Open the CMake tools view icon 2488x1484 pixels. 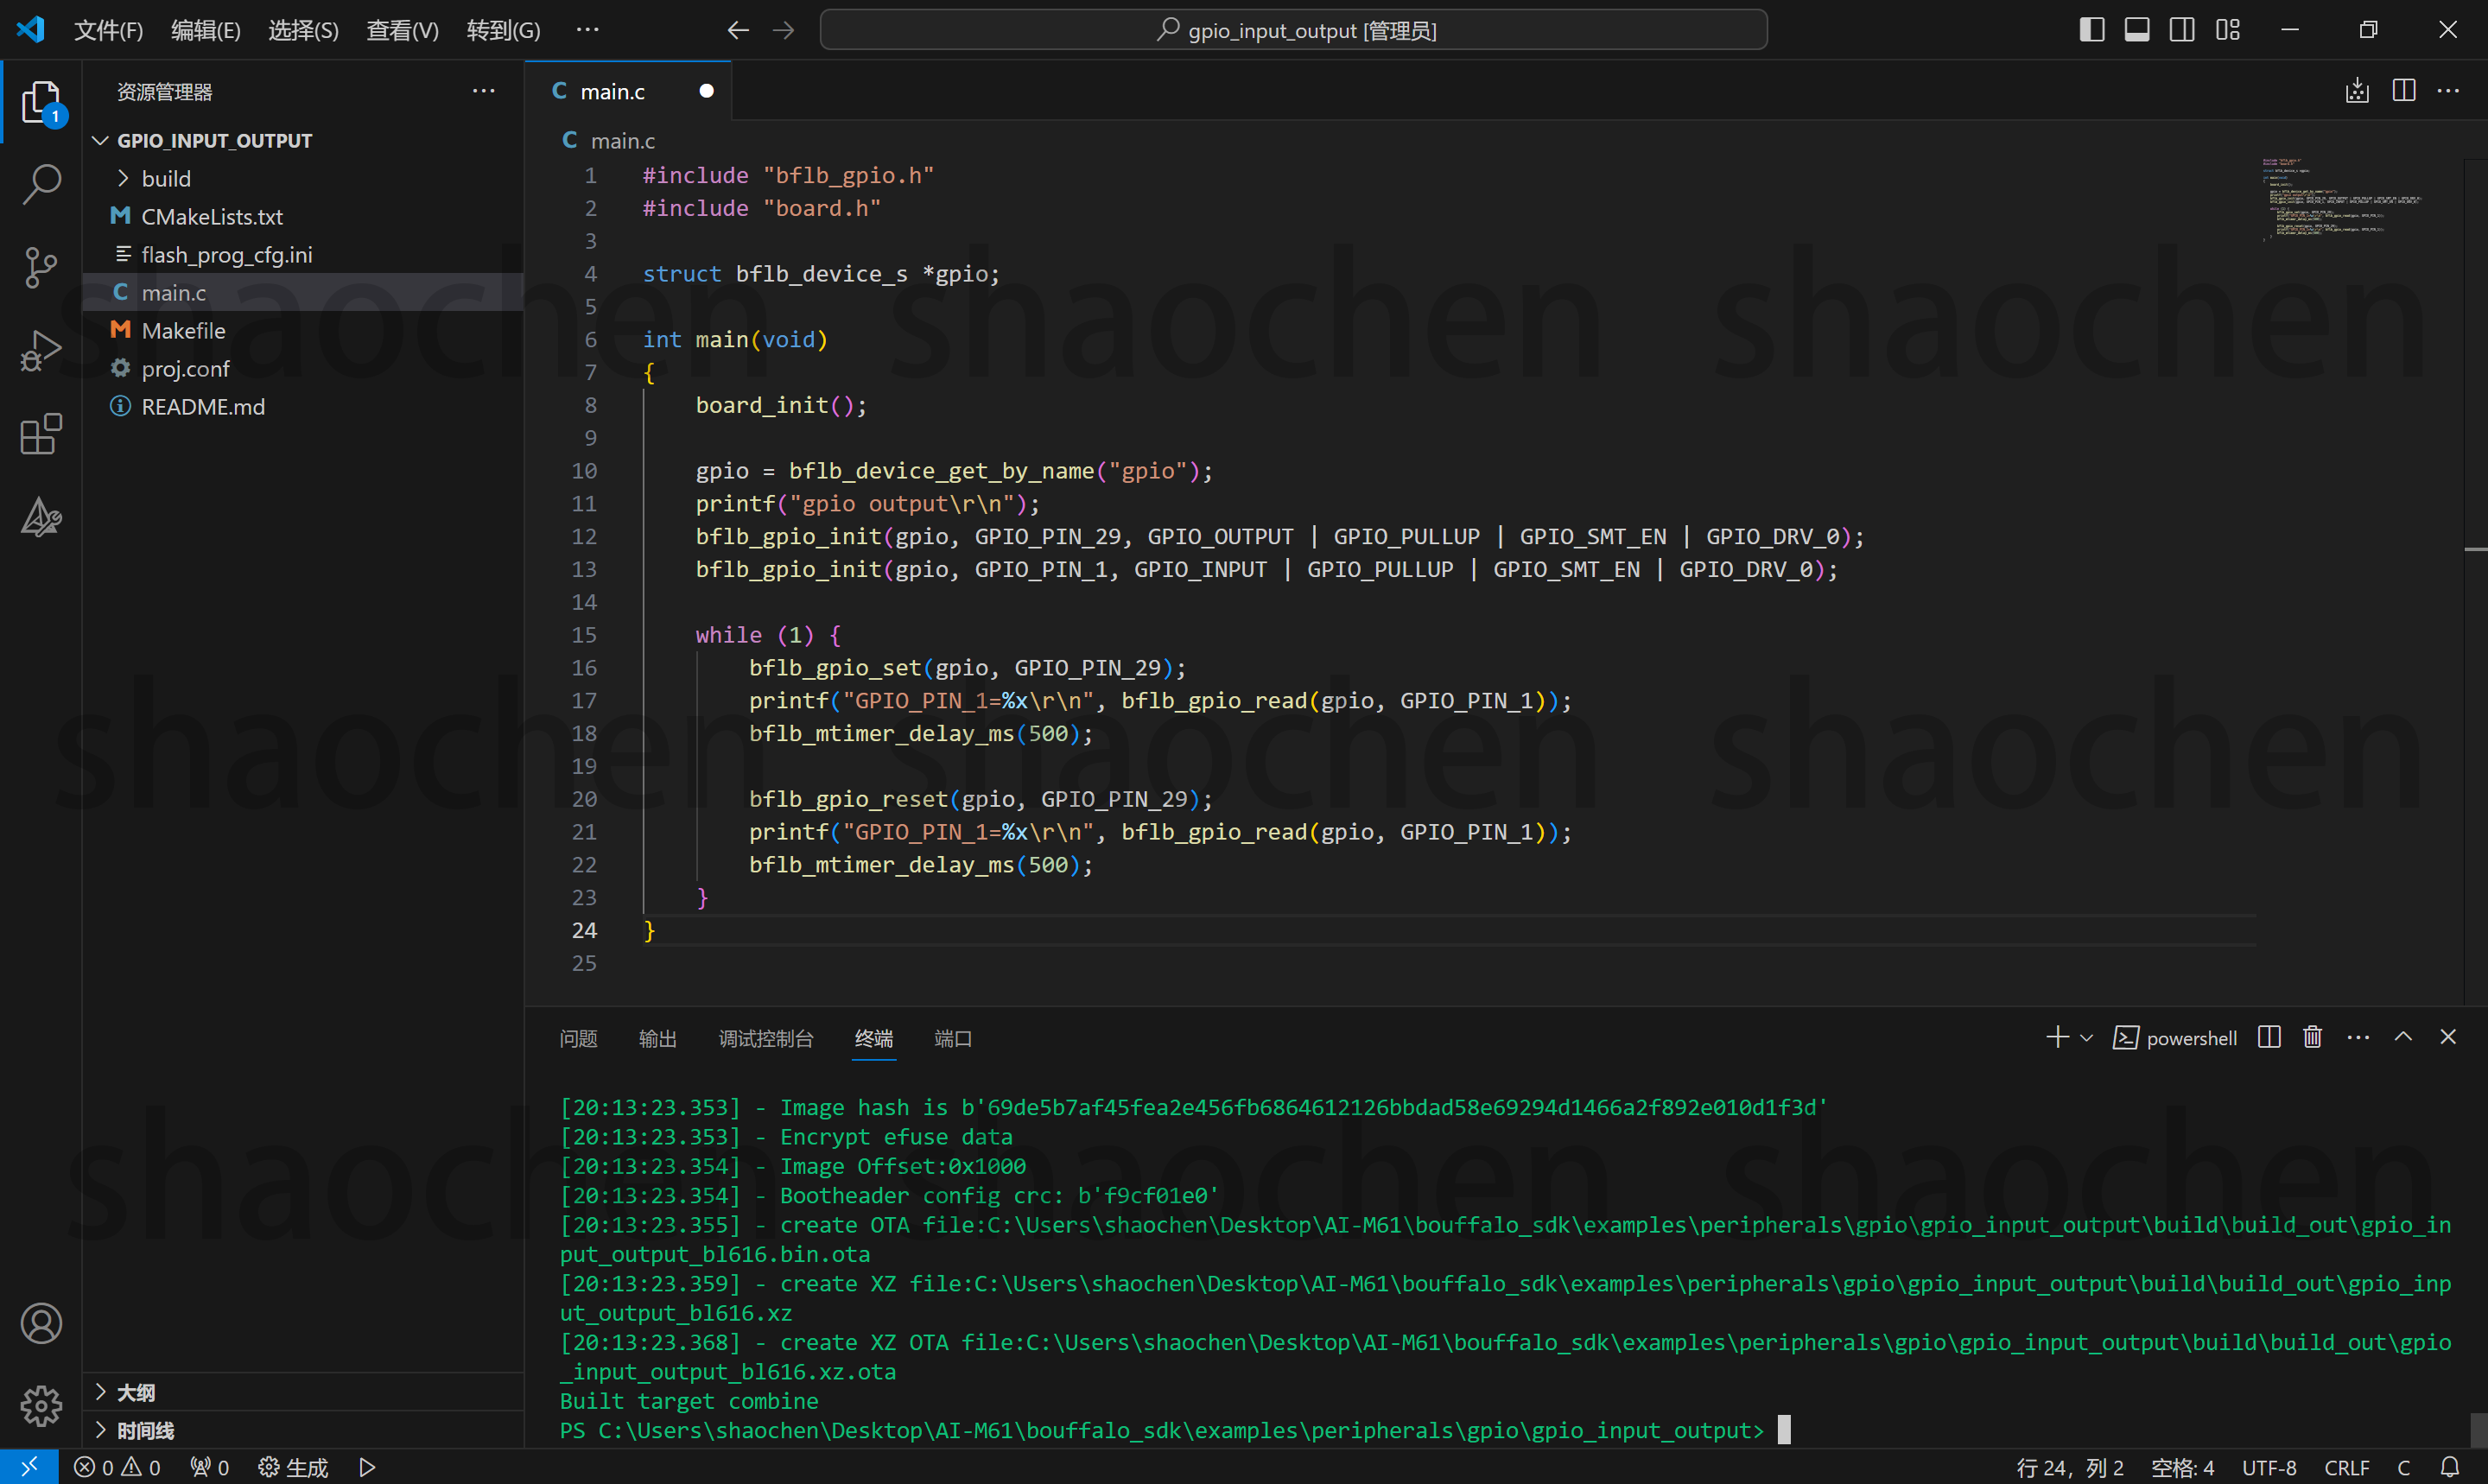(41, 517)
